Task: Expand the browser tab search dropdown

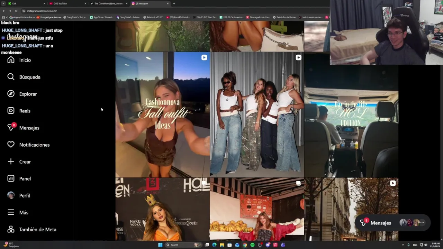Action: click(4, 3)
